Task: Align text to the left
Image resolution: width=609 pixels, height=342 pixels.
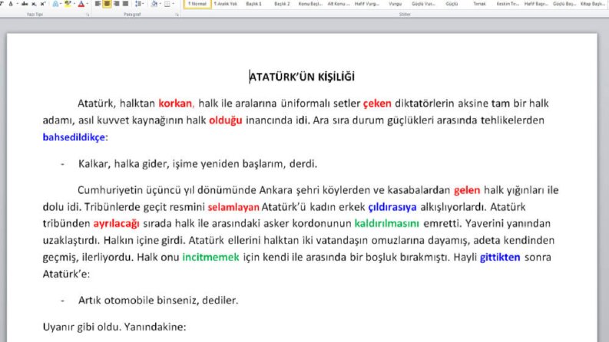Action: pyautogui.click(x=98, y=4)
